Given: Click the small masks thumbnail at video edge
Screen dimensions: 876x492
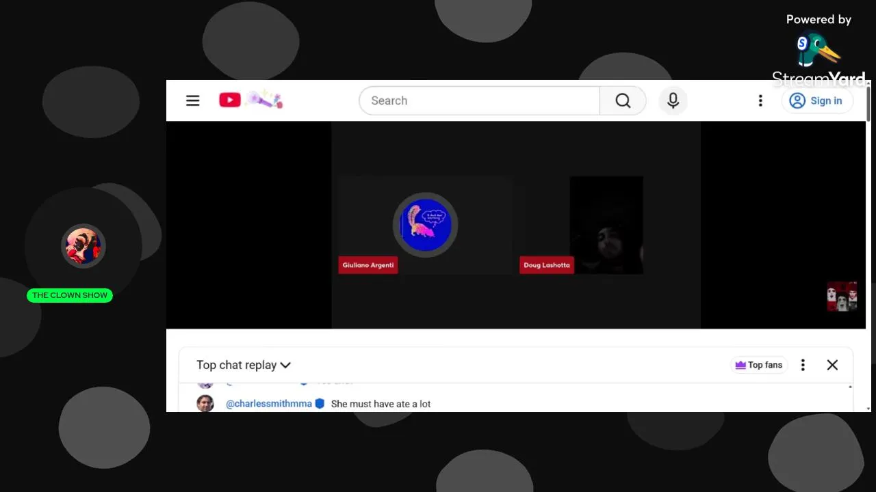Looking at the screenshot, I should [x=842, y=297].
